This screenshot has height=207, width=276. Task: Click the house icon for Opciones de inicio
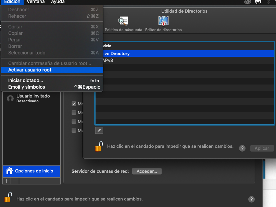tap(9, 171)
